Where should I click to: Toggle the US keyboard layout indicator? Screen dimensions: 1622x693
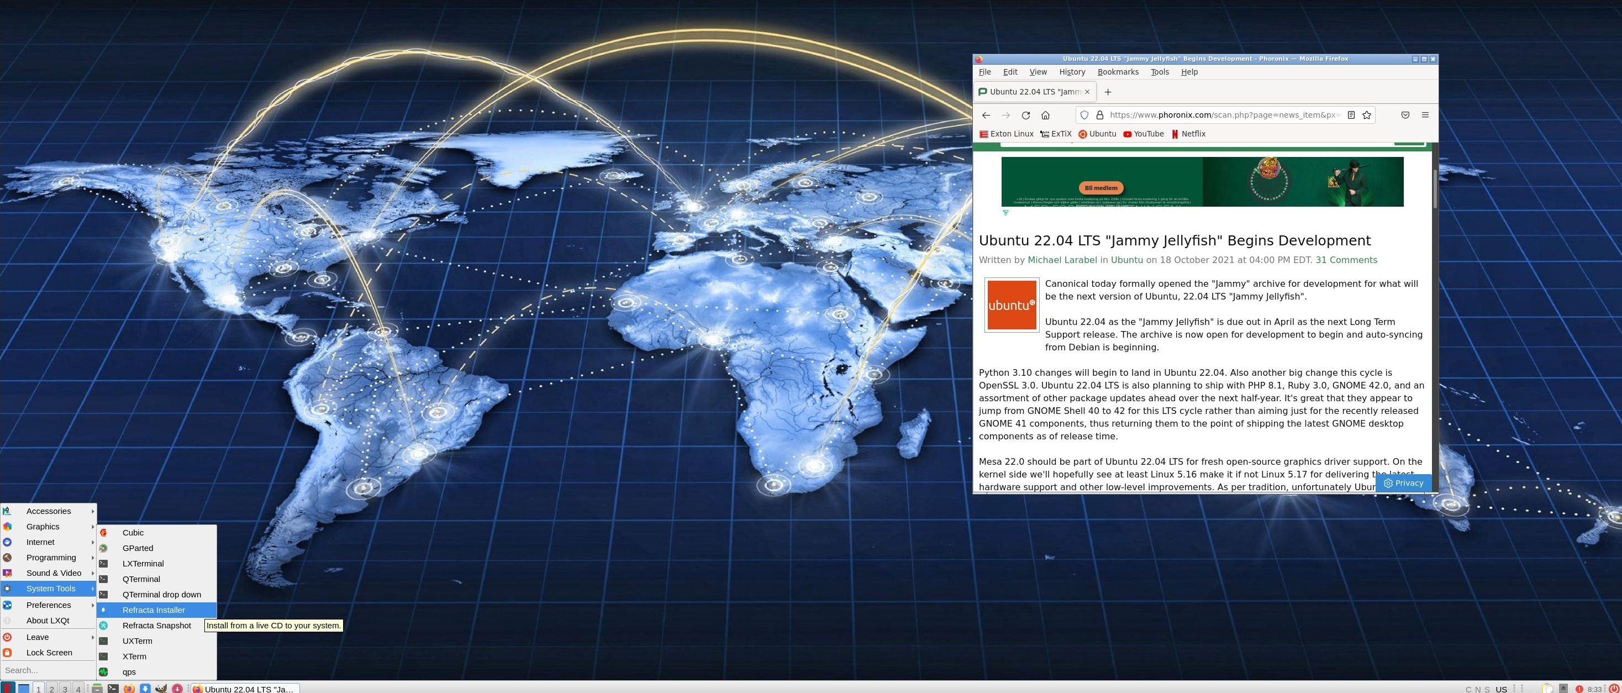pyautogui.click(x=1501, y=689)
